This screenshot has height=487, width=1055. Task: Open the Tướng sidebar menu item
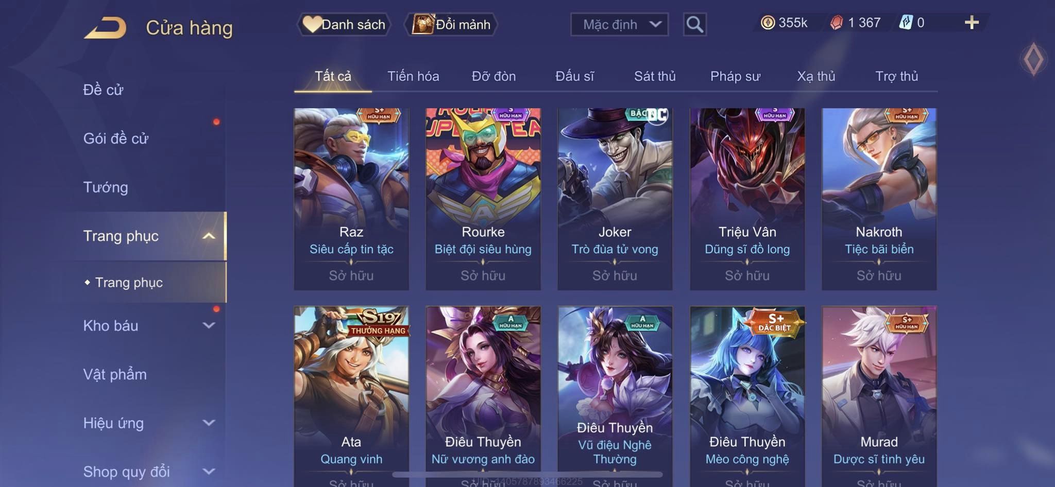pyautogui.click(x=106, y=187)
